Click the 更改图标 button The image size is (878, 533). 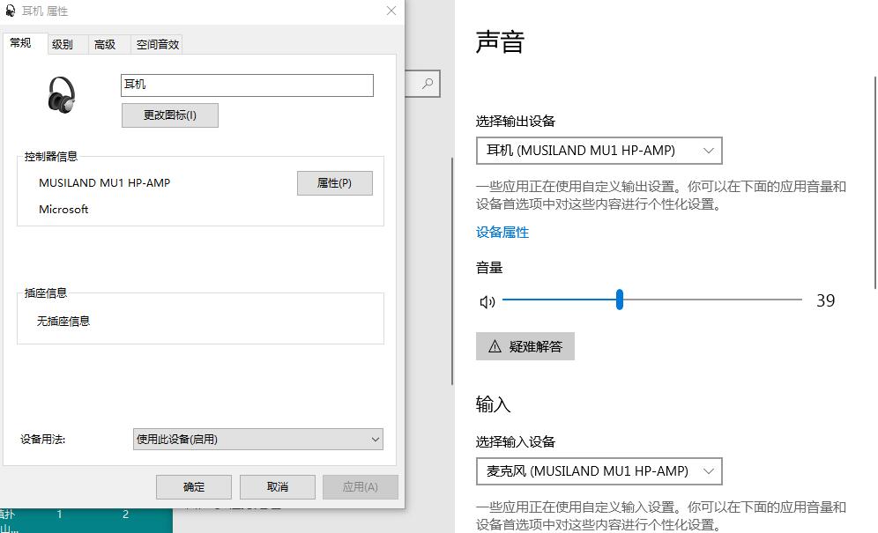pos(170,115)
